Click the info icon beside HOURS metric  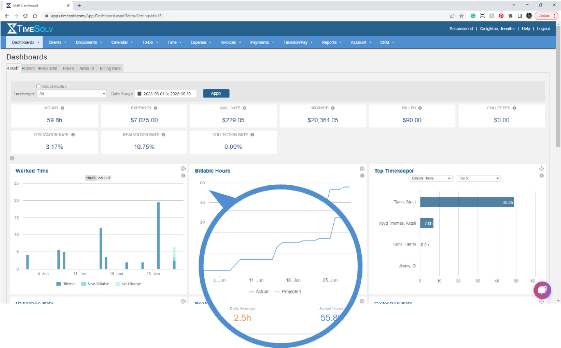[62, 108]
